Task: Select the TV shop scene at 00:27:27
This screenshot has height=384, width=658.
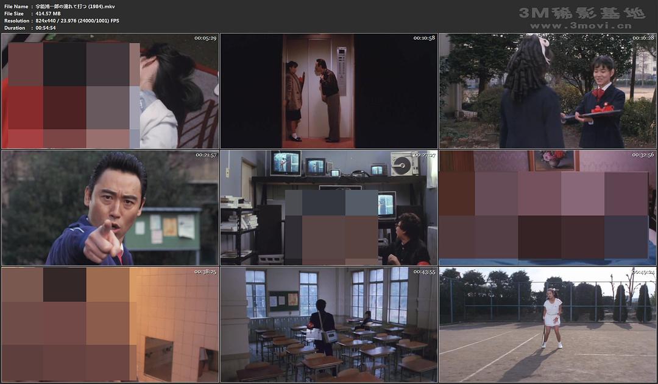Action: [329, 207]
